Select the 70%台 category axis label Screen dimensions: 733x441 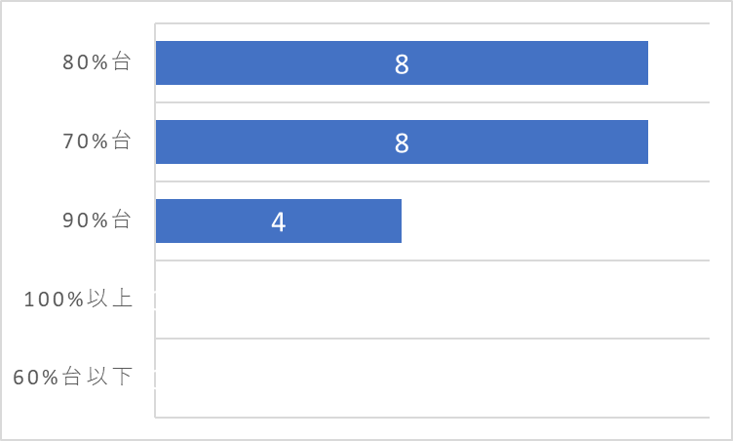(x=96, y=140)
